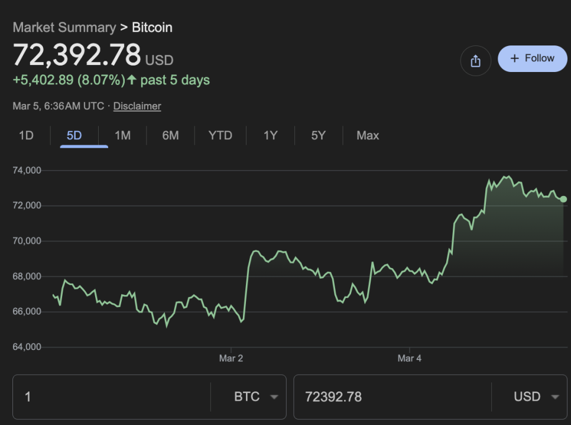Select the Max time range
Screen dimensions: 571x425
(x=368, y=136)
